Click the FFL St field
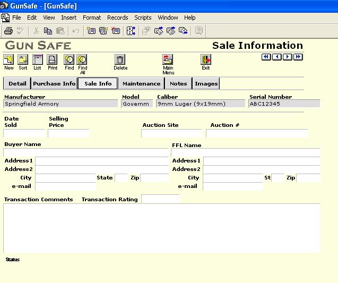Screen dimensions: 338x283 click(x=278, y=178)
